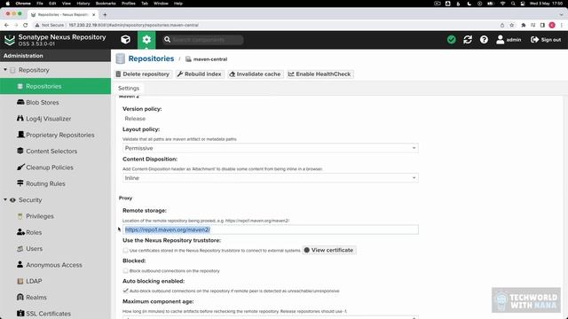This screenshot has height=319, width=568.
Task: Open the Content Disposition Inline dropdown
Action: tap(270, 178)
